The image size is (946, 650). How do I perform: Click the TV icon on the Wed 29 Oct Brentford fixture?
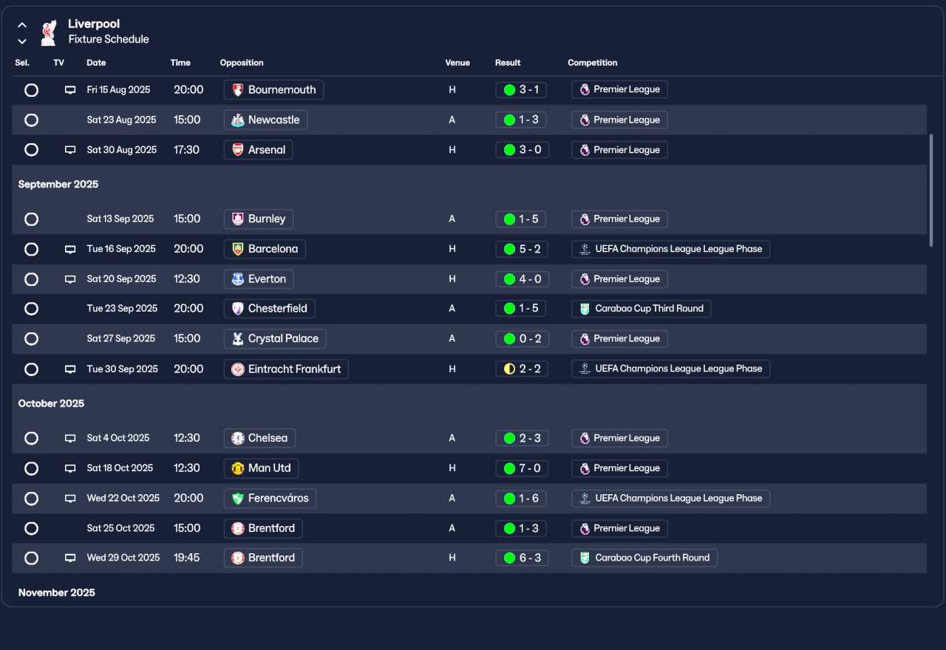[70, 558]
